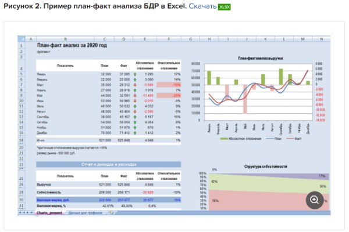This screenshot has height=232, width=349.
Task: Select column E header
Action: tap(144, 39)
